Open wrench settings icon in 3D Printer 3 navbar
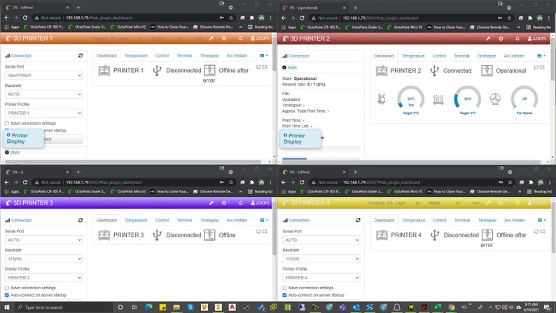 click(211, 203)
